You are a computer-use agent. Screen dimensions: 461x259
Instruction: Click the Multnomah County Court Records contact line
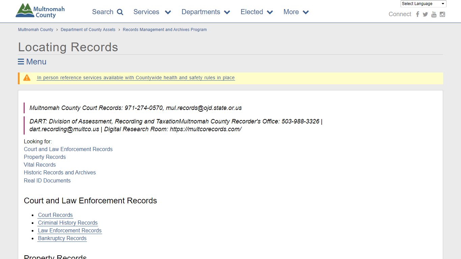click(136, 108)
